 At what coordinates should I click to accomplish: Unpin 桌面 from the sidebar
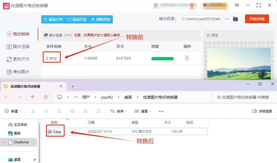(35, 159)
